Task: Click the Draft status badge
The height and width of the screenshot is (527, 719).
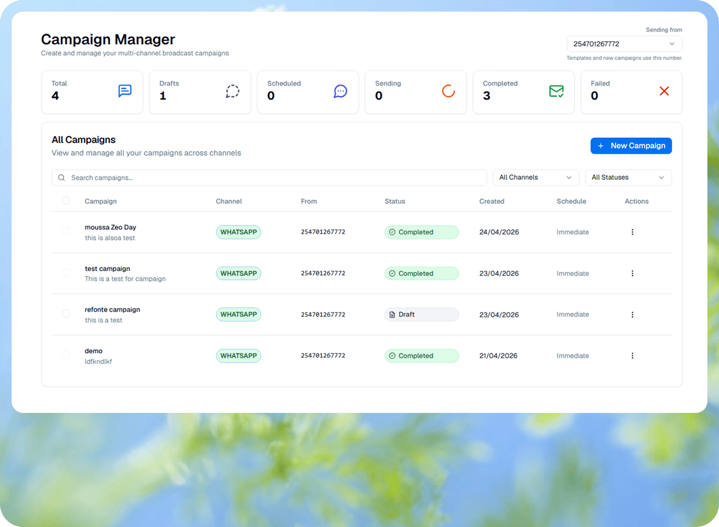Action: coord(421,315)
